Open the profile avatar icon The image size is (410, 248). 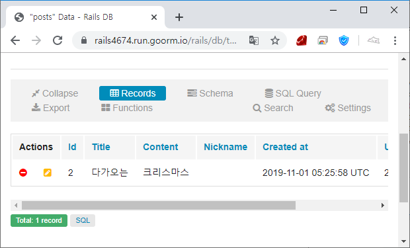(x=374, y=40)
